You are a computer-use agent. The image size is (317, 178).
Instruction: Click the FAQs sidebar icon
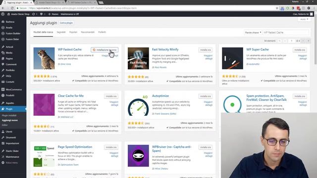point(3,76)
